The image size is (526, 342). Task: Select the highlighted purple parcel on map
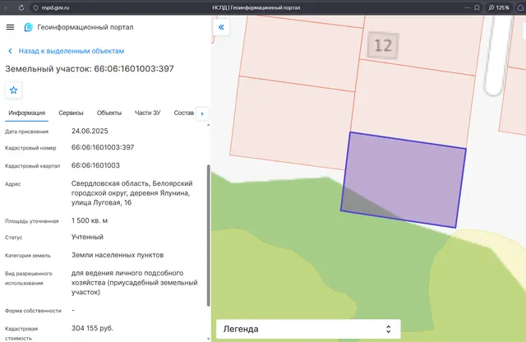(404, 181)
